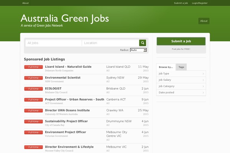Open Director Environment & Lifestyle listing

coord(69,147)
